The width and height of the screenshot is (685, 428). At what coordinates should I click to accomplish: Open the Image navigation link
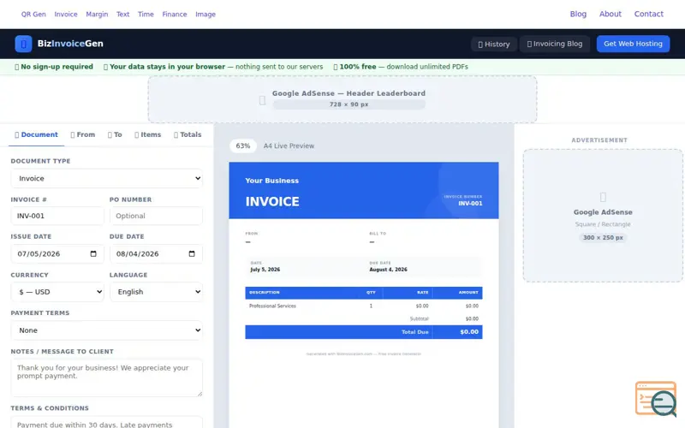(x=205, y=14)
